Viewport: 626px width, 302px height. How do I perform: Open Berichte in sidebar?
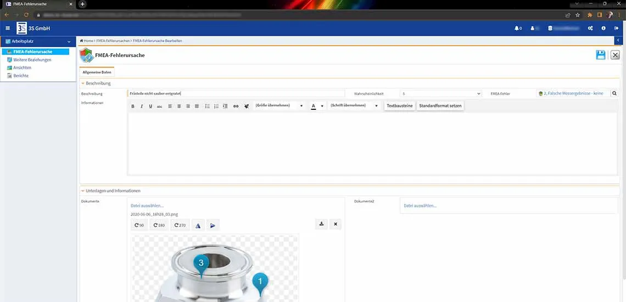point(21,76)
